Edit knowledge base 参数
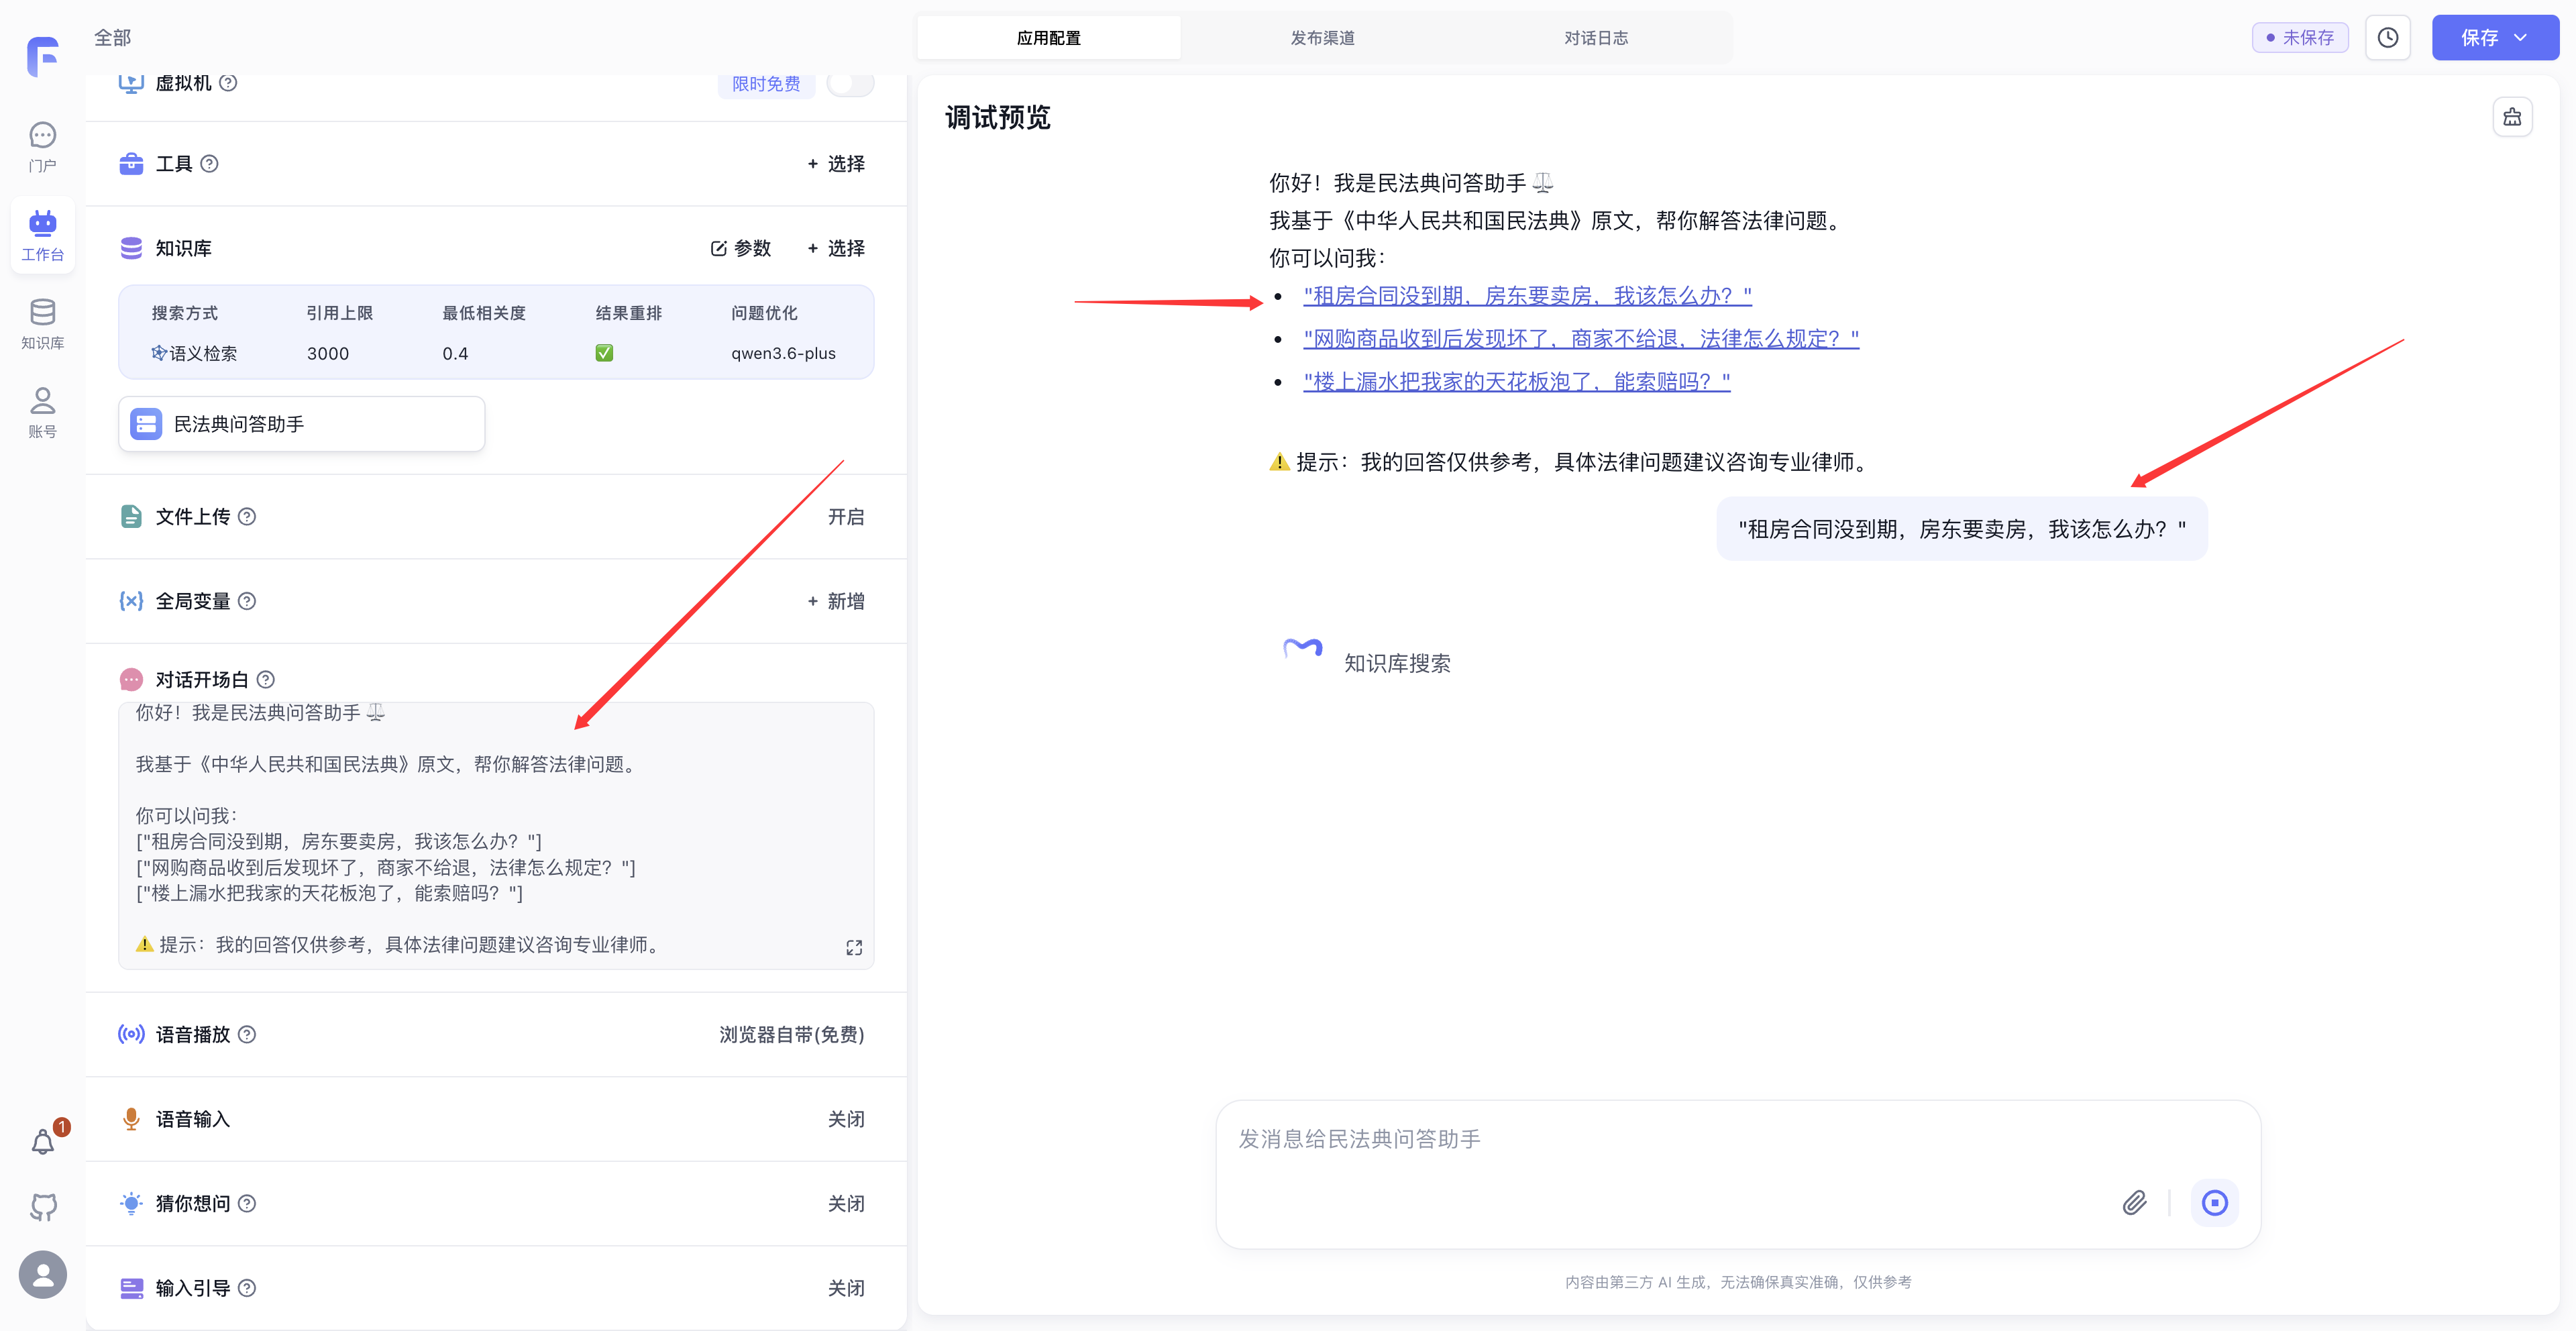Image resolution: width=2576 pixels, height=1331 pixels. point(741,248)
